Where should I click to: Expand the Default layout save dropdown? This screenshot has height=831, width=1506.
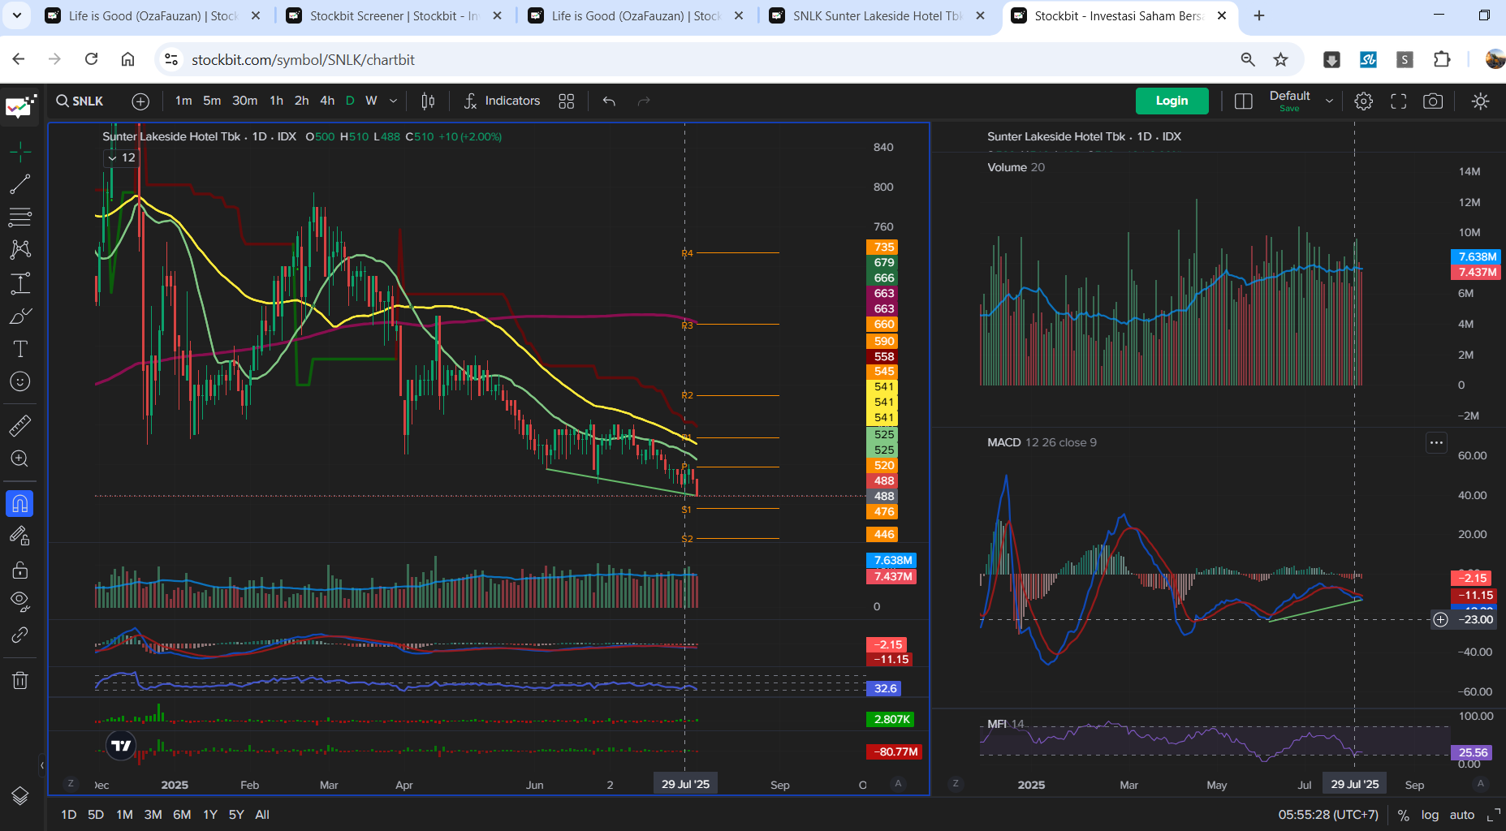(x=1329, y=101)
